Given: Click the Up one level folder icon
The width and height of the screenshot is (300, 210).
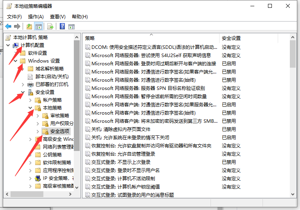Looking at the screenshot, I should pyautogui.click(x=29, y=27).
